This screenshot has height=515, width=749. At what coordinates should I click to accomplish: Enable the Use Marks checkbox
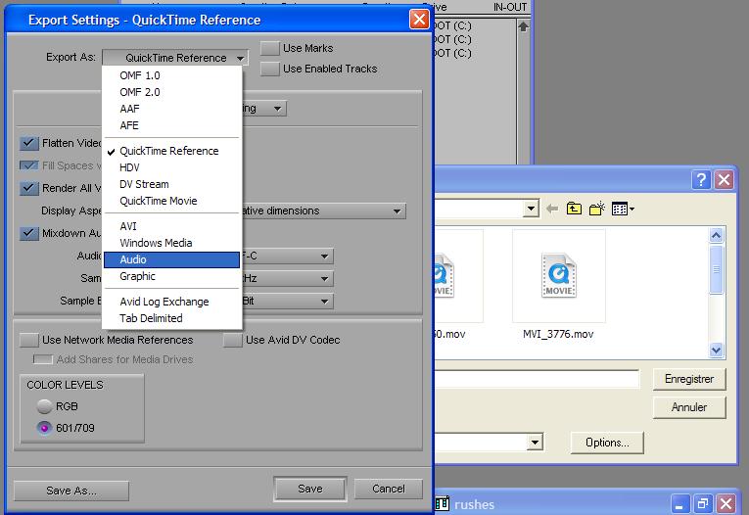[x=270, y=48]
